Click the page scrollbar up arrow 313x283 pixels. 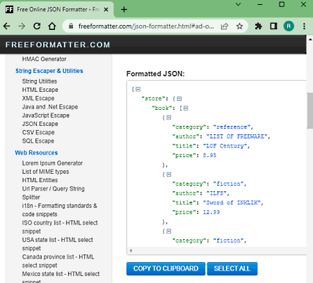point(310,39)
